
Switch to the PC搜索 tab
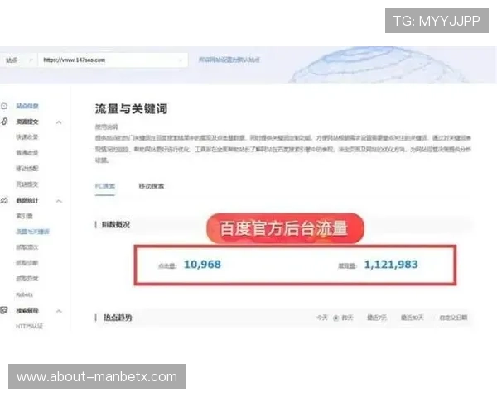[105, 186]
